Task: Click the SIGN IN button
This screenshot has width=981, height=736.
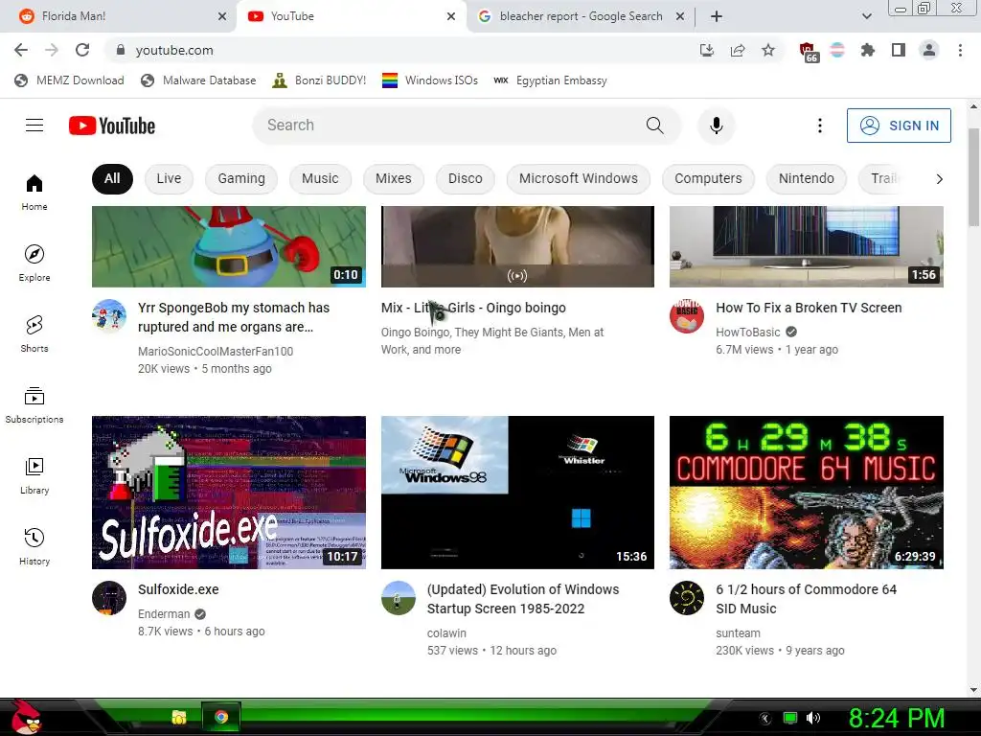Action: point(899,126)
